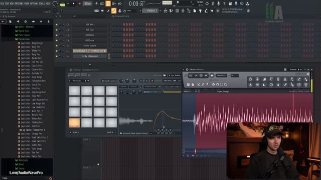Click the tempo display field
The width and height of the screenshot is (321, 180).
pyautogui.click(x=88, y=3)
